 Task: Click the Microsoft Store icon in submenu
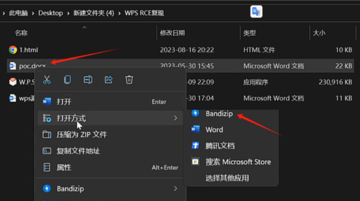[195, 162]
